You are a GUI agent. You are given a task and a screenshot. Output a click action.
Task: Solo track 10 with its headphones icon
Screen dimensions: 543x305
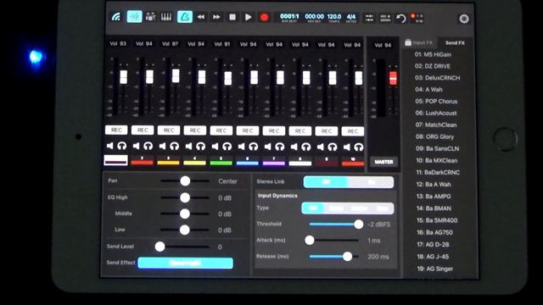tap(358, 147)
